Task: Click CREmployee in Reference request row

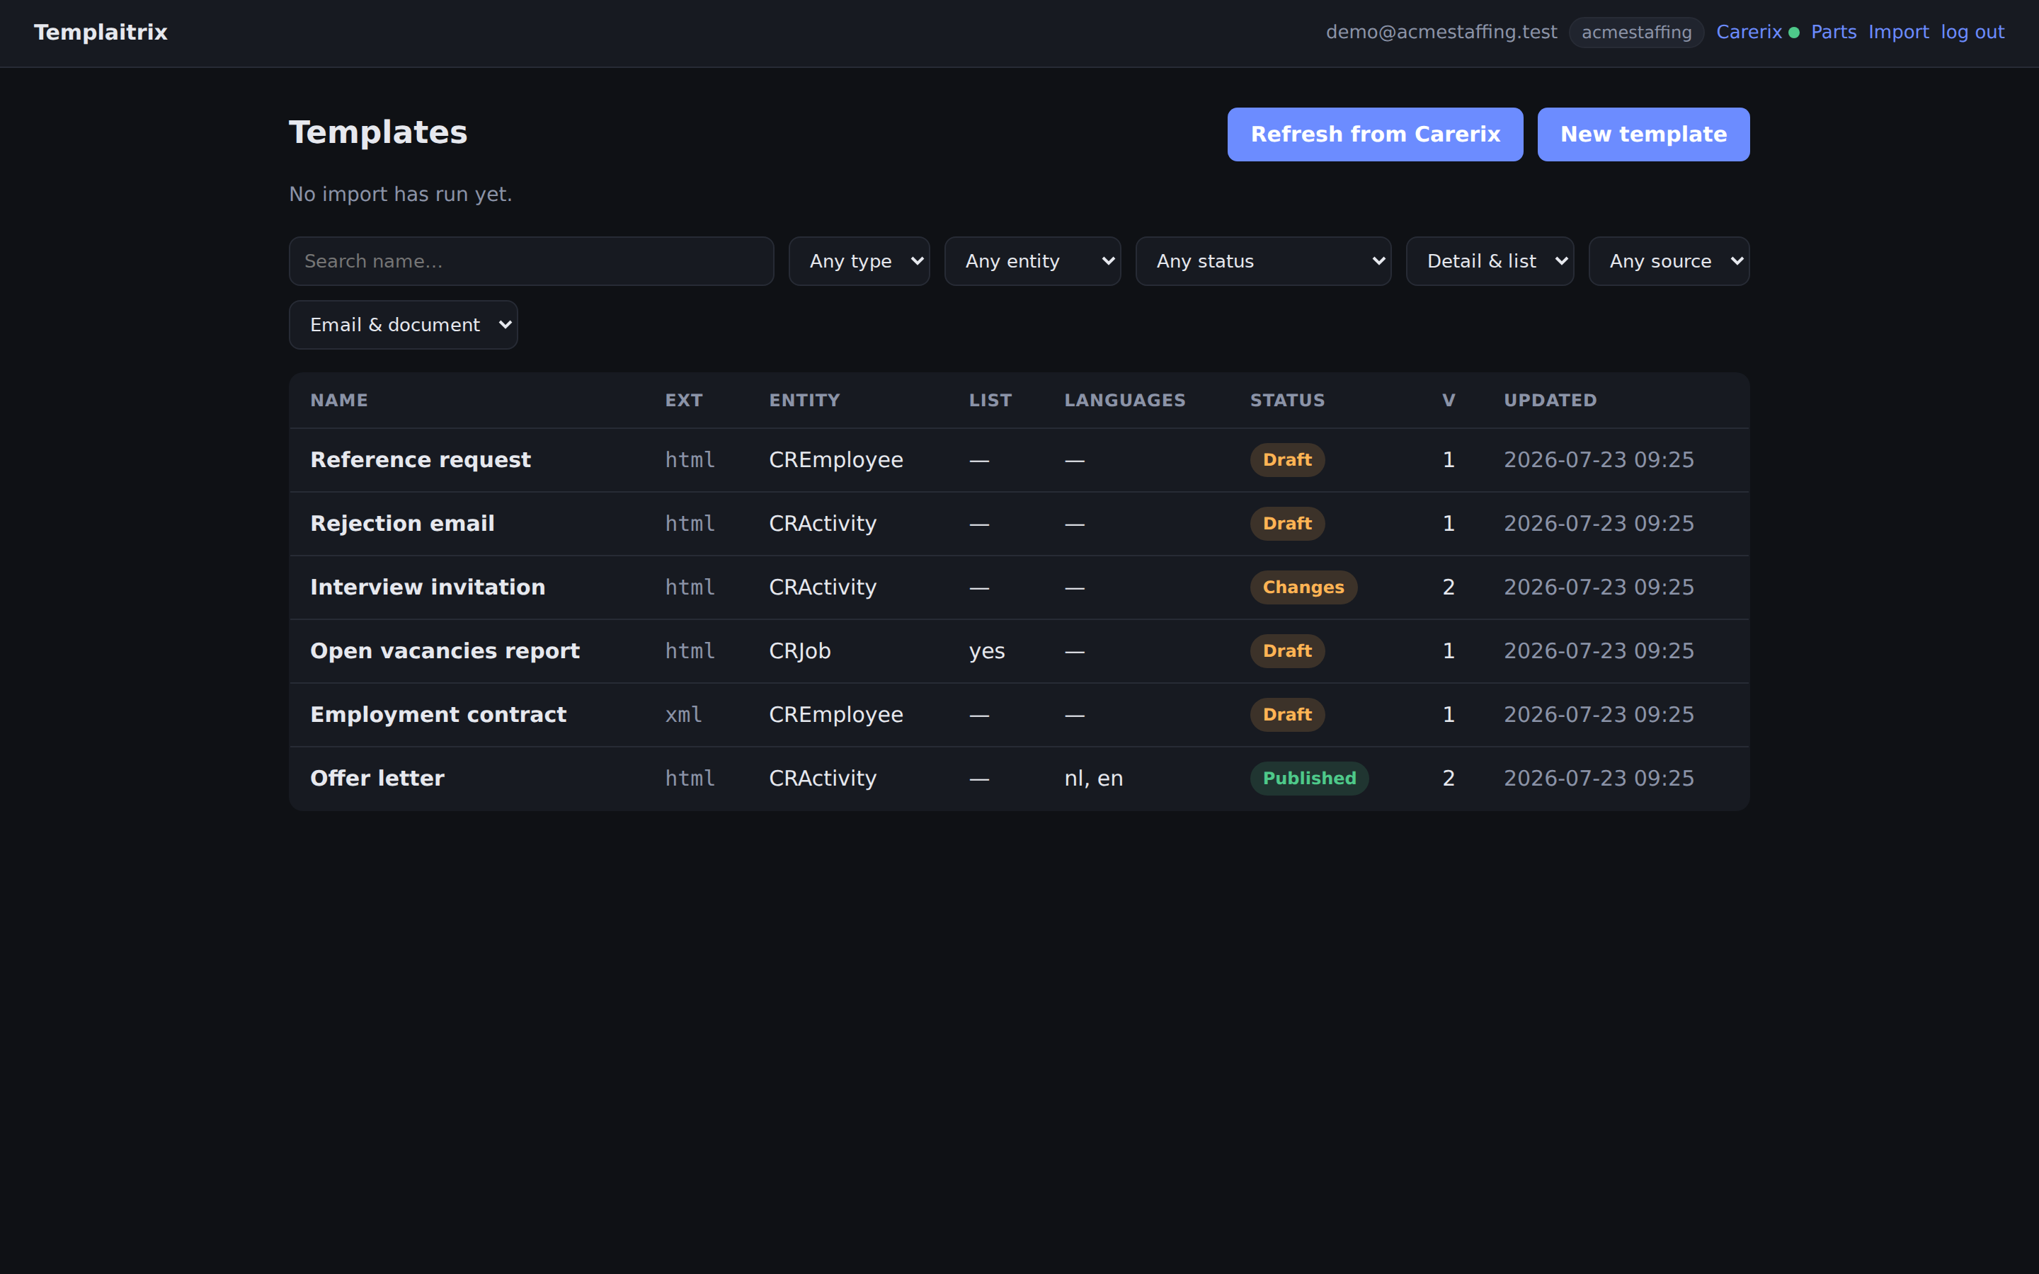Action: [836, 460]
